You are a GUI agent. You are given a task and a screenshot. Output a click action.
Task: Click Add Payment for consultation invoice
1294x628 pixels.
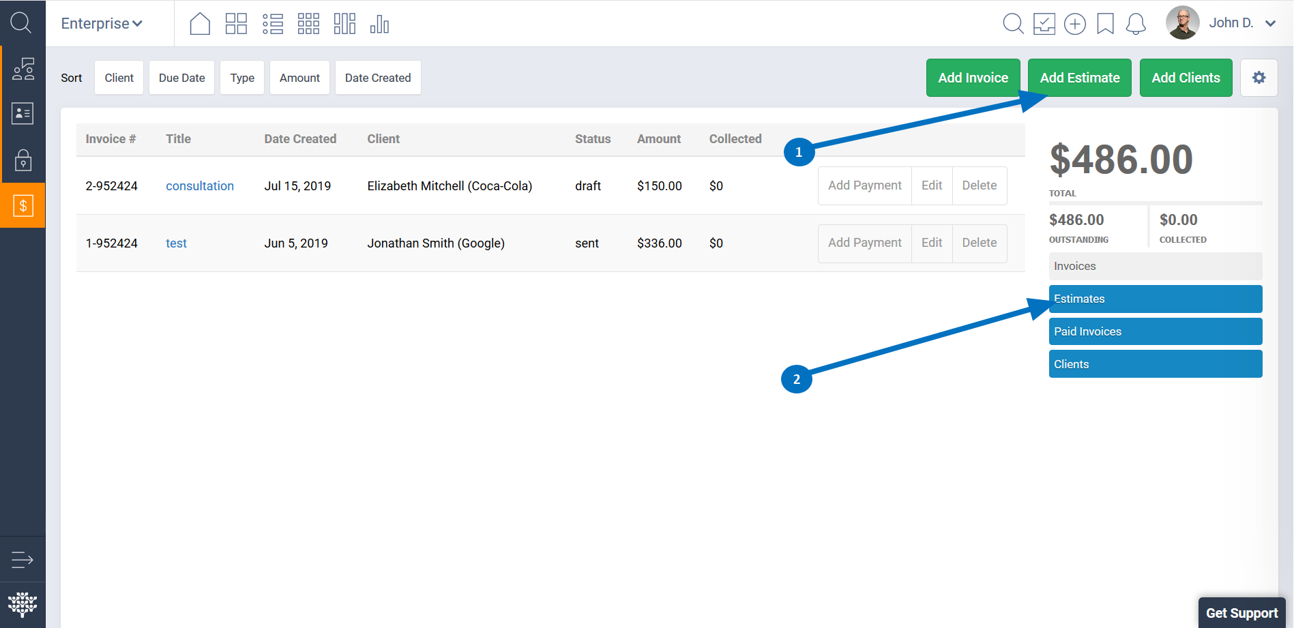click(864, 185)
